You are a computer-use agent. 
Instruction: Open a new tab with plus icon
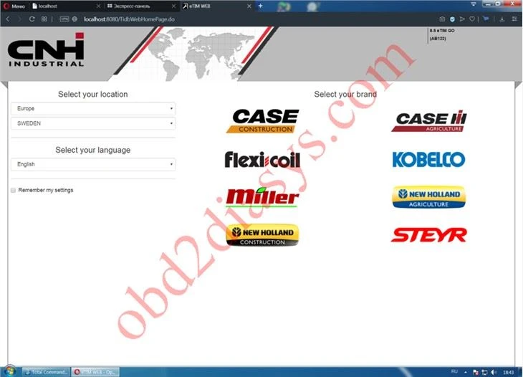[261, 6]
